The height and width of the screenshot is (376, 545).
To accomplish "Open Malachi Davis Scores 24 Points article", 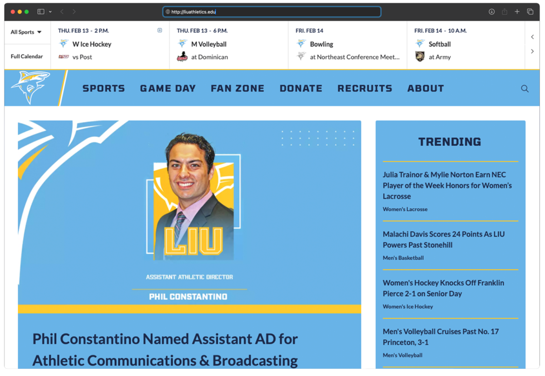I will coord(444,239).
